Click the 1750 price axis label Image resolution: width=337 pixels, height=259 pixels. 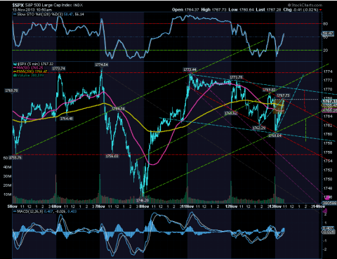pos(328,179)
